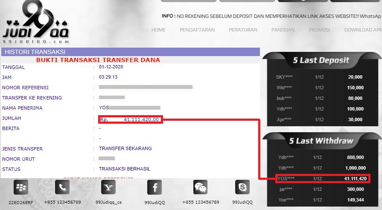The image size is (382, 210).
Task: Select the Yahoo messenger icon
Action: [x=108, y=187]
